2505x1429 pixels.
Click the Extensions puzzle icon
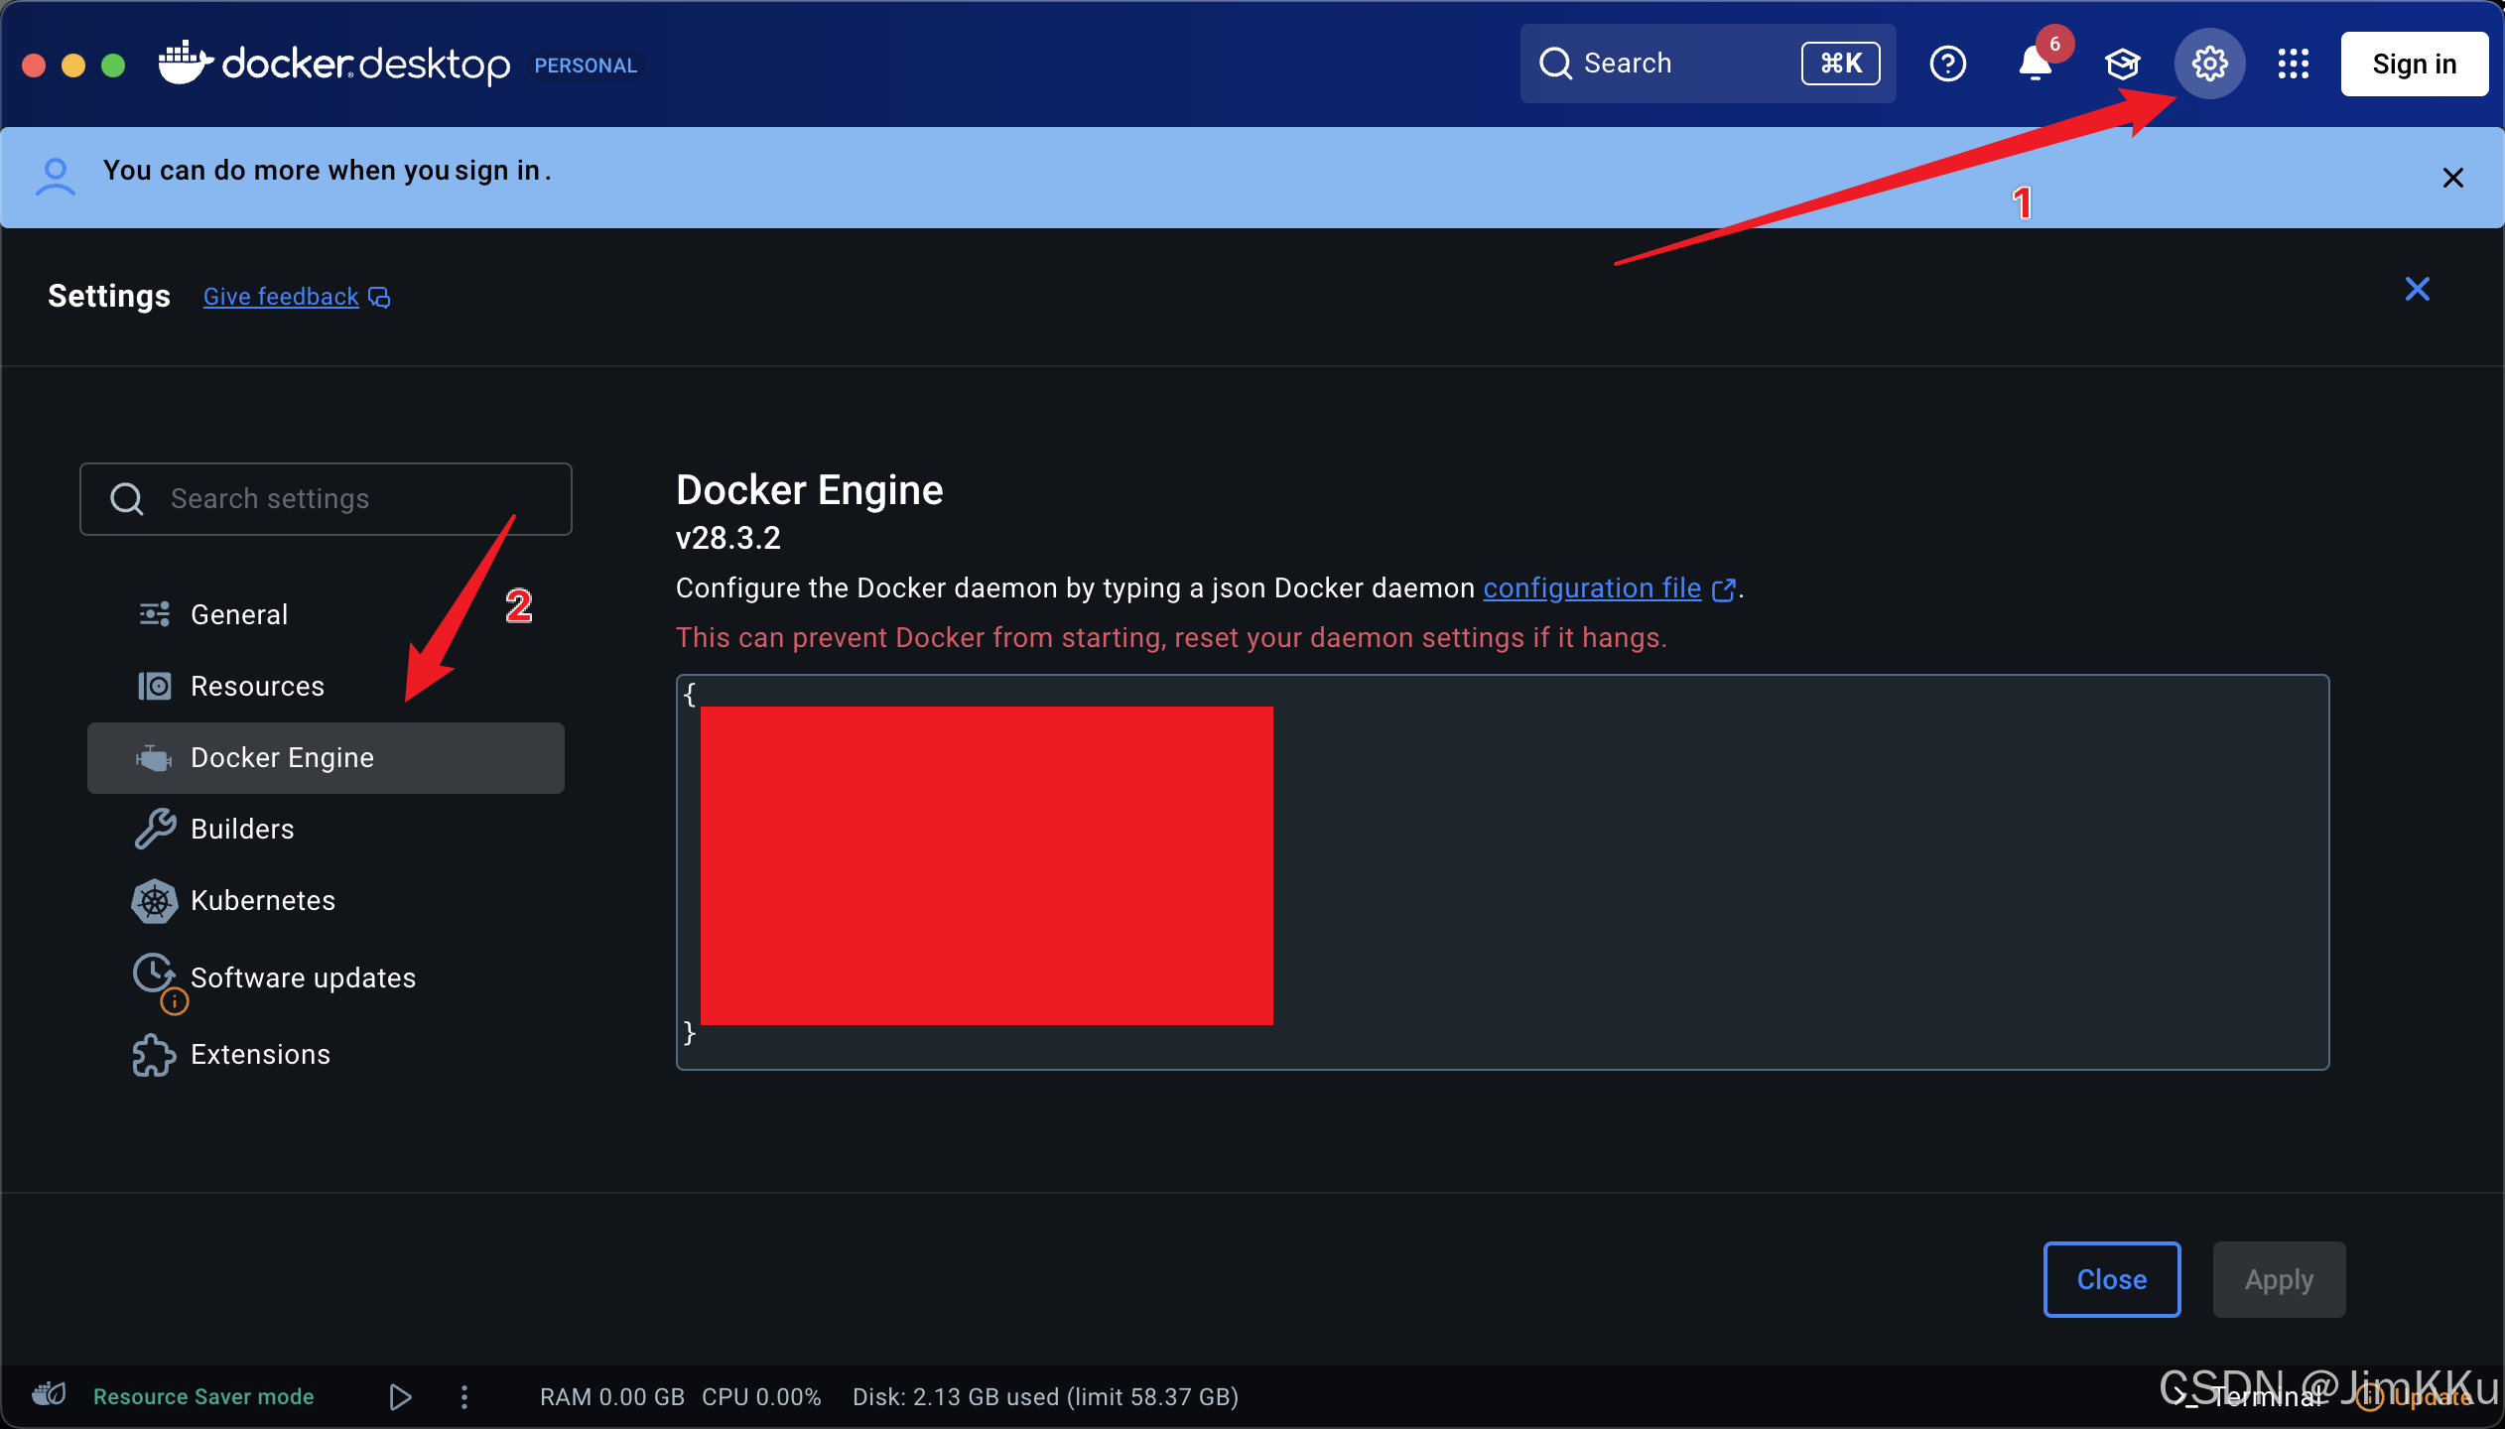click(155, 1055)
